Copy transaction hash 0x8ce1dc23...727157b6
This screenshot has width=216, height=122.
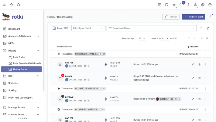[101, 54]
